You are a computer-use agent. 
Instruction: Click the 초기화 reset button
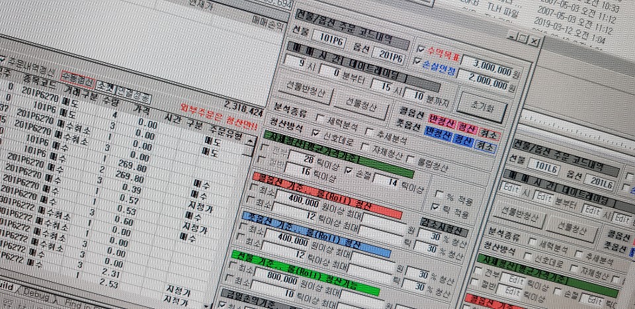pyautogui.click(x=481, y=106)
